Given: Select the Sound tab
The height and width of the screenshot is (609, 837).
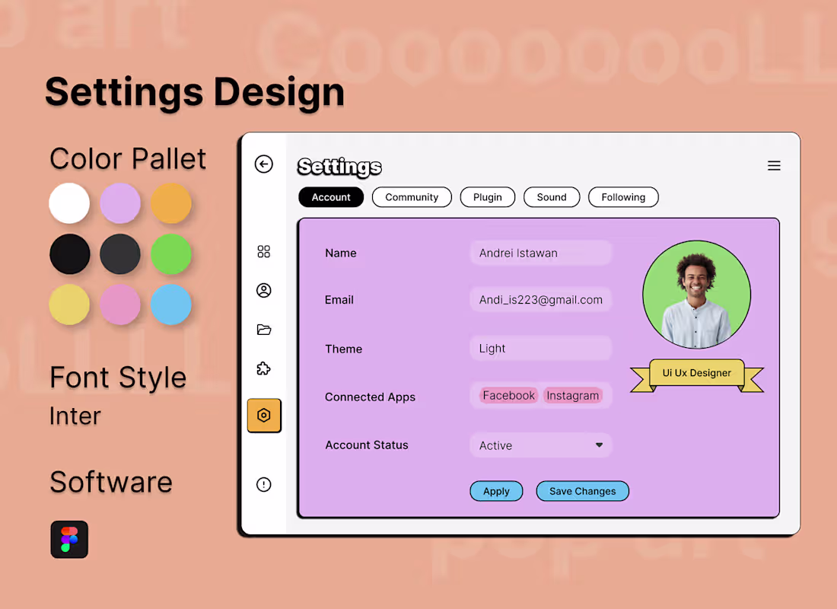Looking at the screenshot, I should click(x=552, y=197).
